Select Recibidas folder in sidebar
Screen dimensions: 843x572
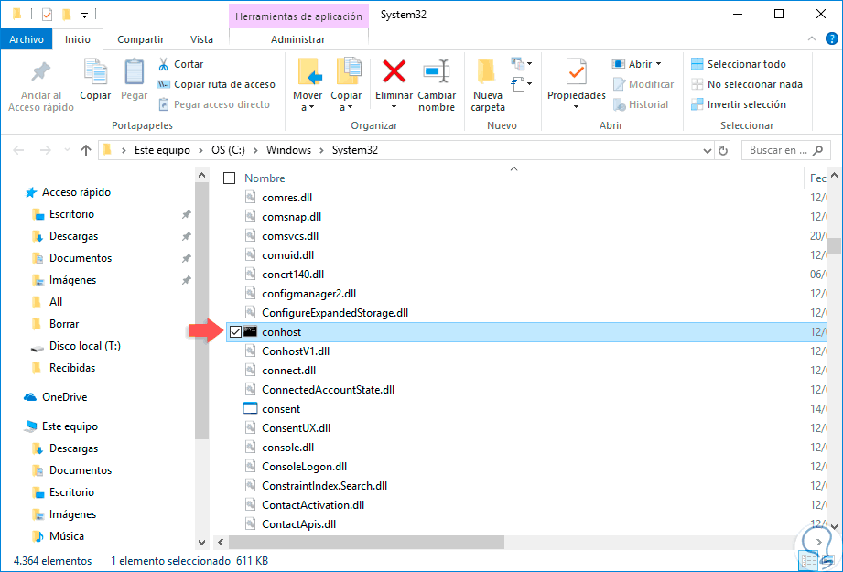point(72,368)
